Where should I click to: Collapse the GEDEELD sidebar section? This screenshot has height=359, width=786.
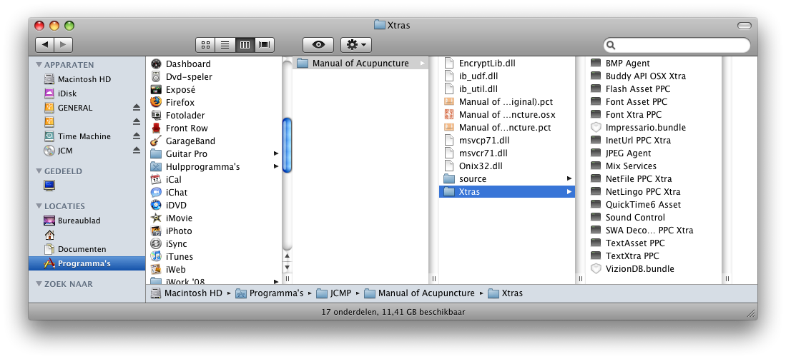tap(39, 171)
